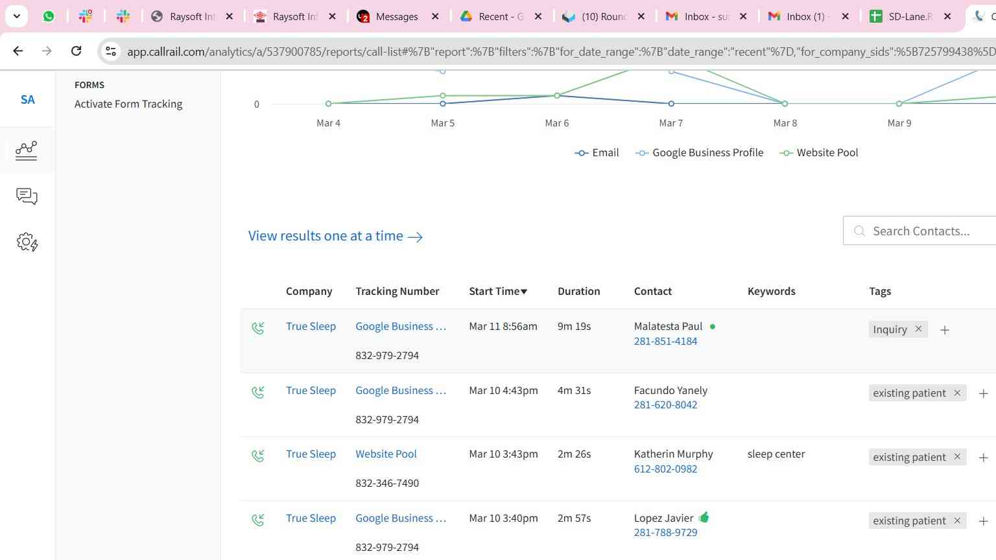Switch to the WhatsApp browser tab
The width and height of the screenshot is (996, 560).
(x=49, y=16)
